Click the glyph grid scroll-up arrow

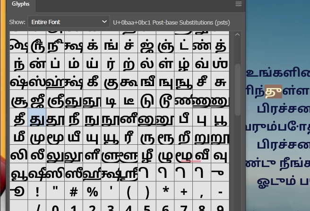point(237,35)
